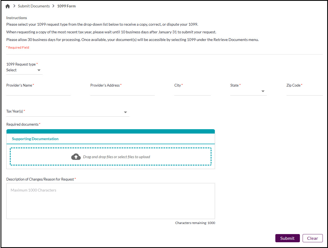Click the 1099 Form breadcrumb item
Image resolution: width=328 pixels, height=248 pixels.
click(x=66, y=6)
